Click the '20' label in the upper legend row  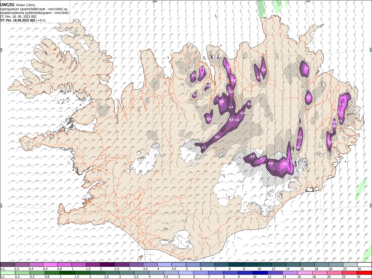tap(330, 269)
